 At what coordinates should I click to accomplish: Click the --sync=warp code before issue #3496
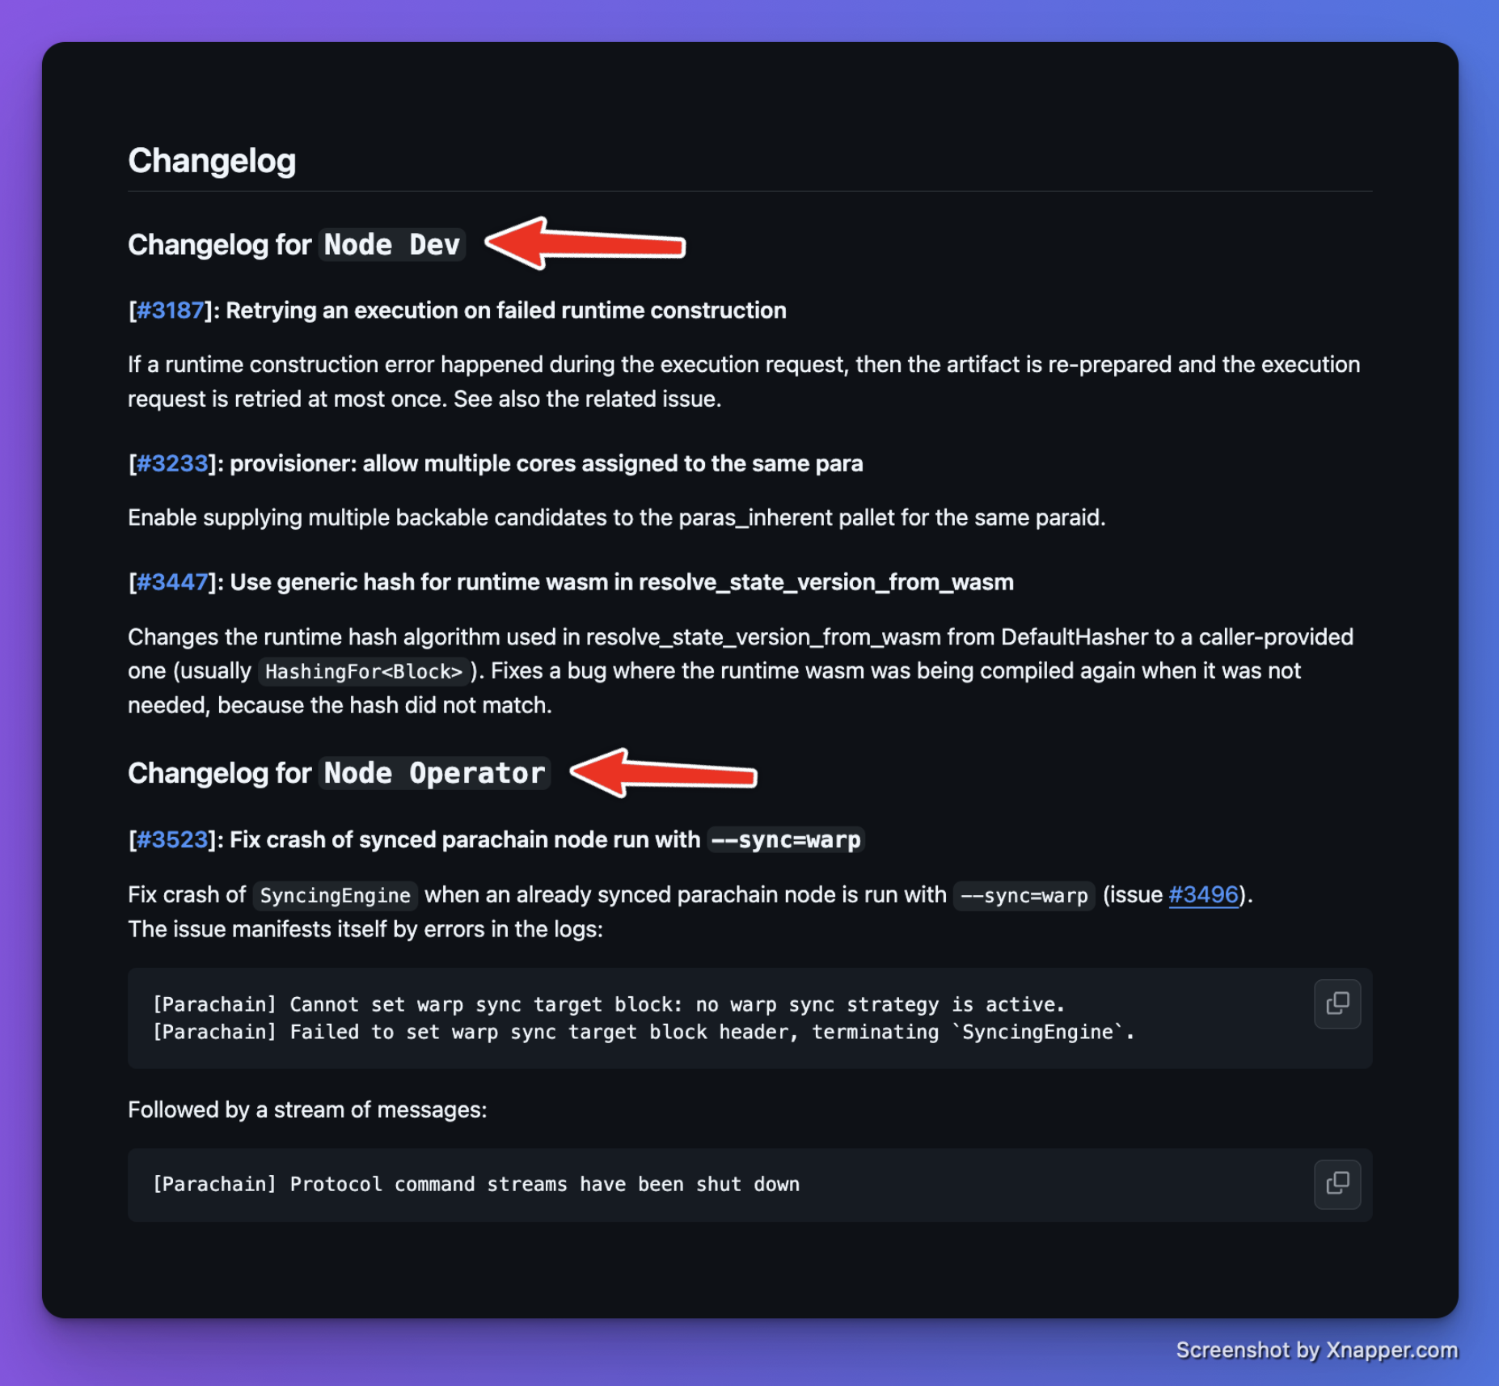pyautogui.click(x=1024, y=895)
